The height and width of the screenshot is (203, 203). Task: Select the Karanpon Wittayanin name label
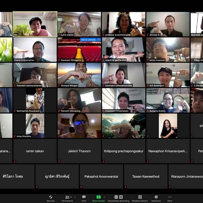(x=71, y=60)
